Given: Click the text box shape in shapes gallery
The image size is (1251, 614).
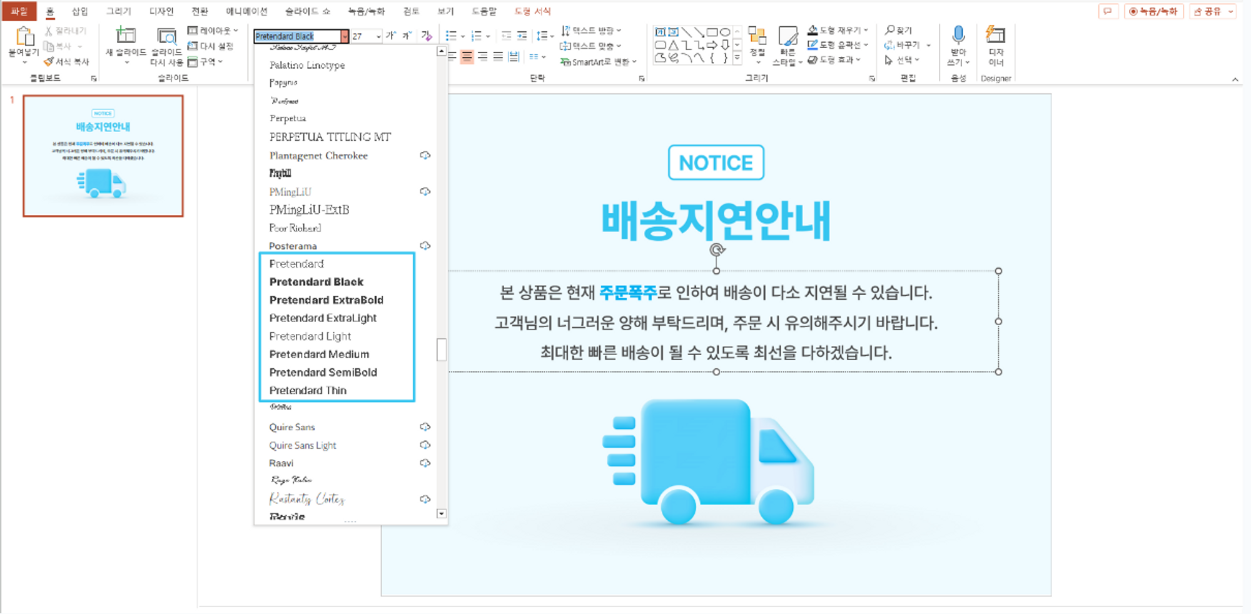Looking at the screenshot, I should click(660, 32).
